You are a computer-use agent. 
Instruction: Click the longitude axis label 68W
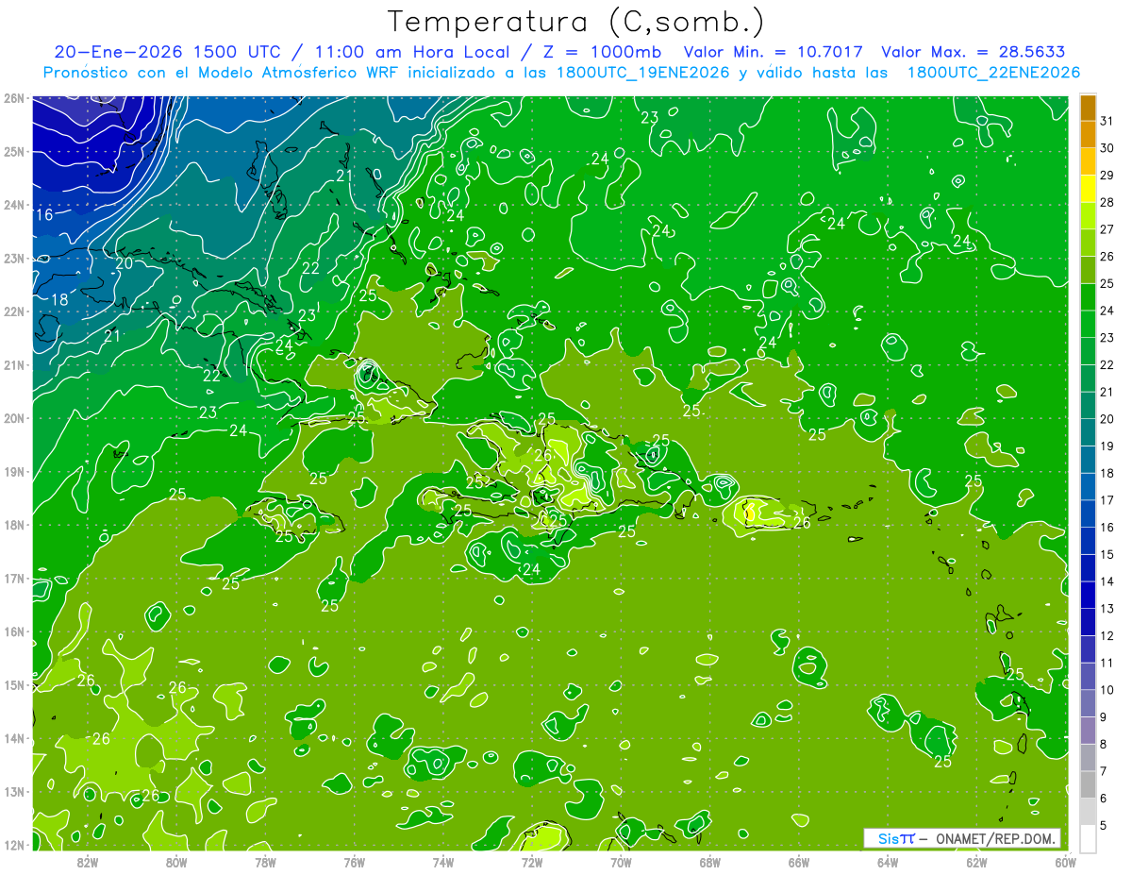[709, 862]
